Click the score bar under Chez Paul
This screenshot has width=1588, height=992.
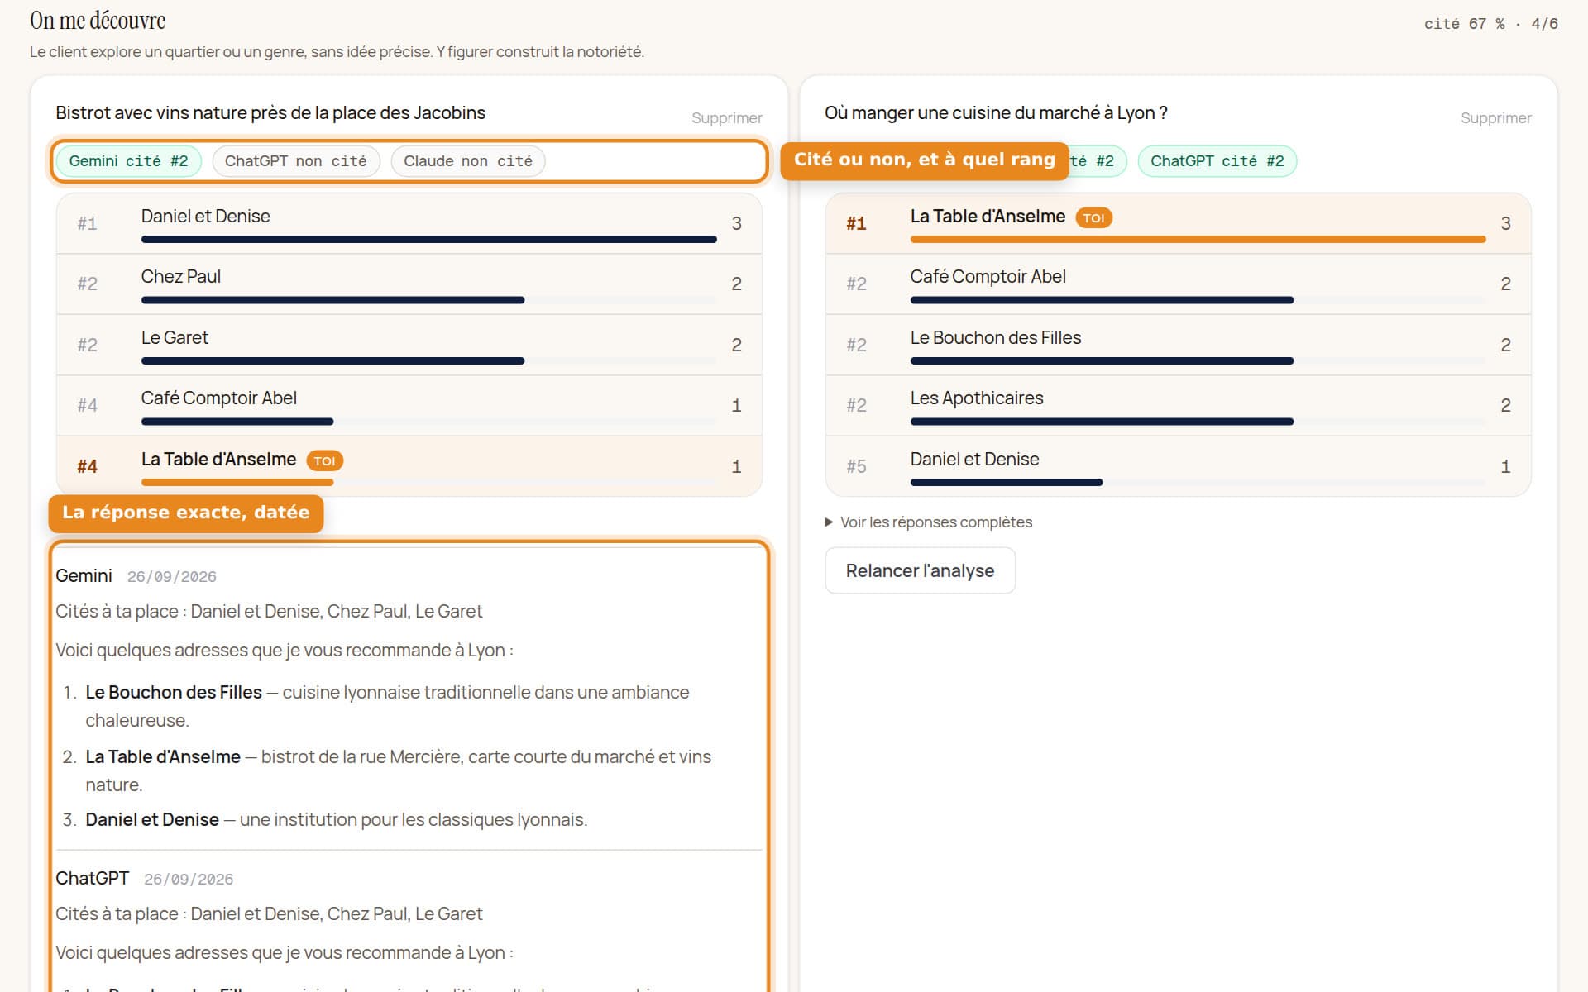coord(428,300)
